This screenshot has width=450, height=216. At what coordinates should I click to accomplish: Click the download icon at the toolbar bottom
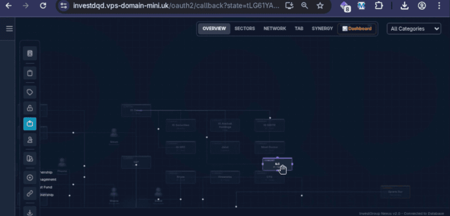tap(30, 212)
